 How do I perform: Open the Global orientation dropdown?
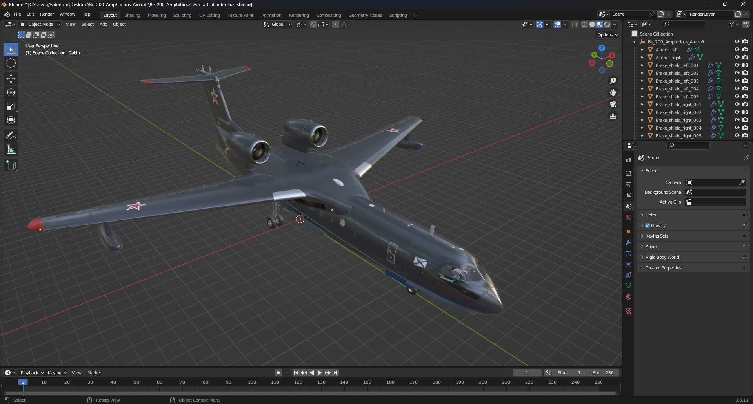(x=278, y=24)
